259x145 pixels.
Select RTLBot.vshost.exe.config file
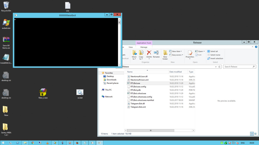tap(141, 97)
